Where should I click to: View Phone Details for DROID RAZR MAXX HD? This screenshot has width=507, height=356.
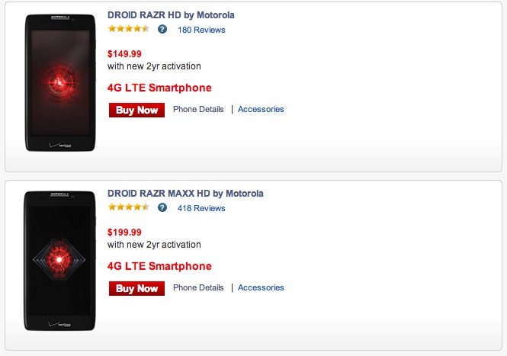click(198, 287)
